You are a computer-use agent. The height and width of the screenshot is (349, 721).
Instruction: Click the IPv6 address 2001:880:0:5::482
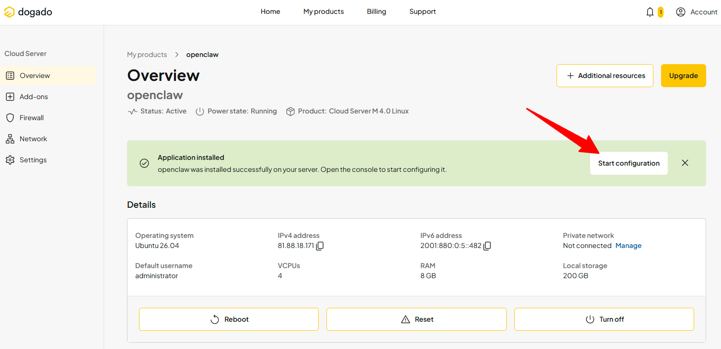[x=451, y=246]
